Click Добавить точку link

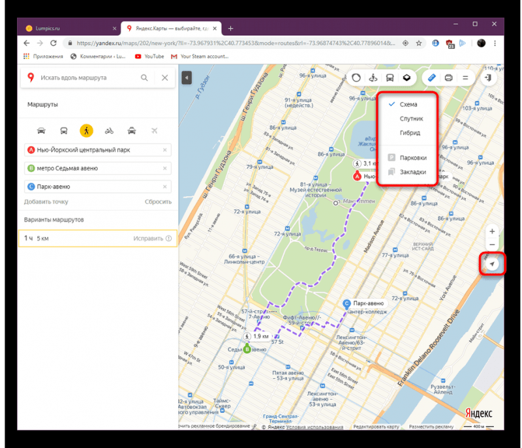click(46, 202)
